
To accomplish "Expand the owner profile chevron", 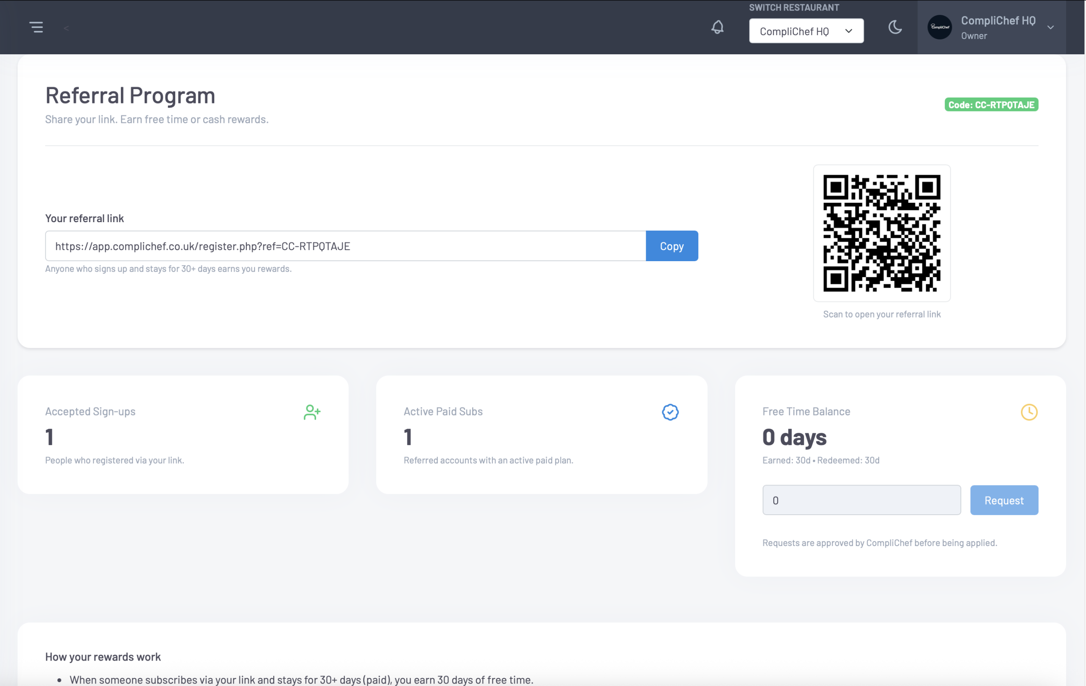I will click(1051, 27).
